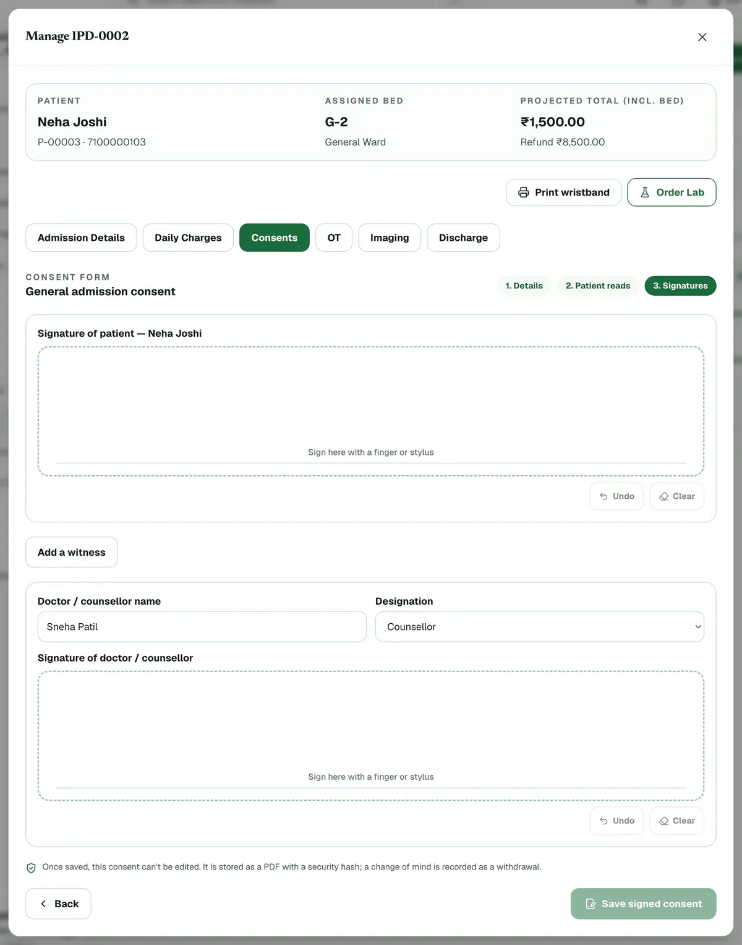742x945 pixels.
Task: Click the patient ID P-00003 · 7100000103
Action: tap(92, 142)
